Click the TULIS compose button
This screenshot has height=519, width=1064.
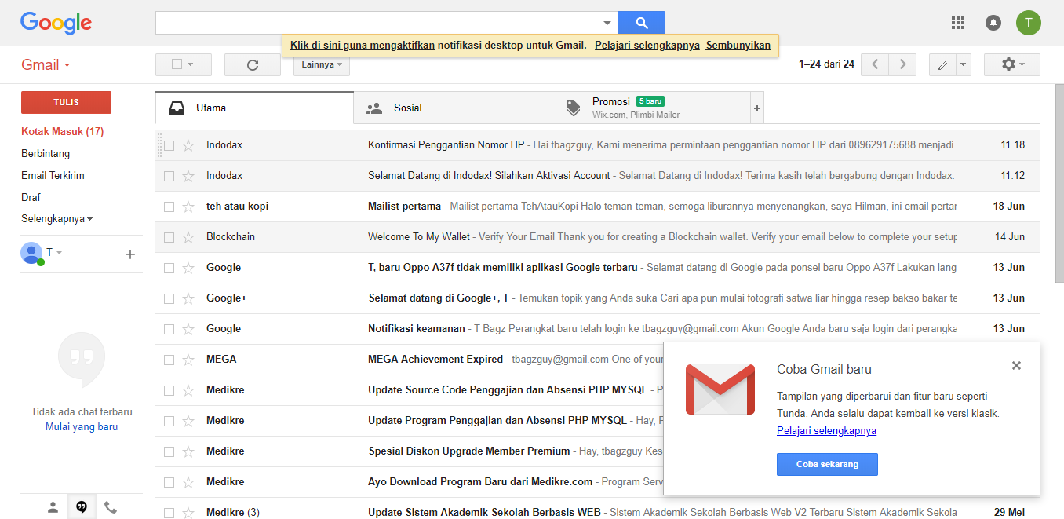coord(66,102)
